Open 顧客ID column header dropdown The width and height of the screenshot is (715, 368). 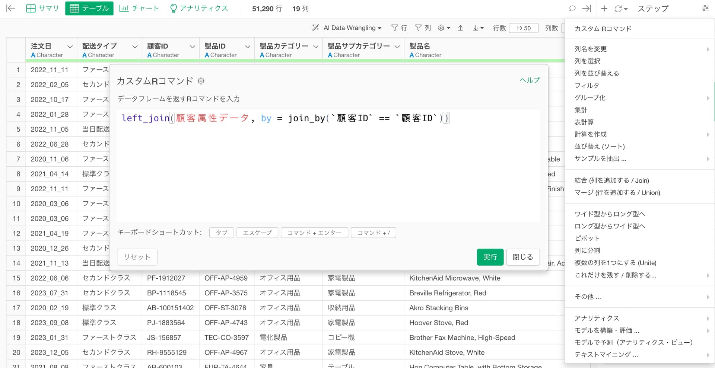[x=192, y=47]
